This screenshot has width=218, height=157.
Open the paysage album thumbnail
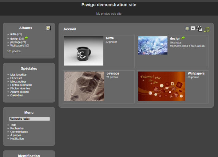[84, 86]
